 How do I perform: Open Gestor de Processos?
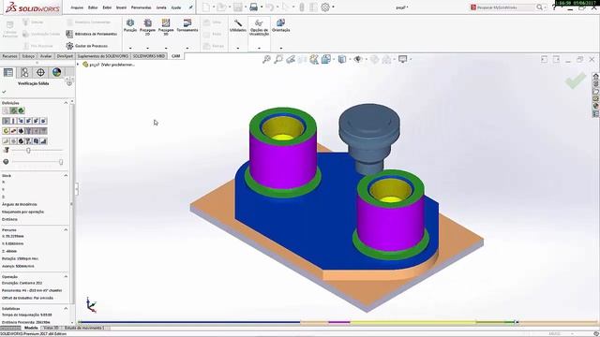point(87,46)
